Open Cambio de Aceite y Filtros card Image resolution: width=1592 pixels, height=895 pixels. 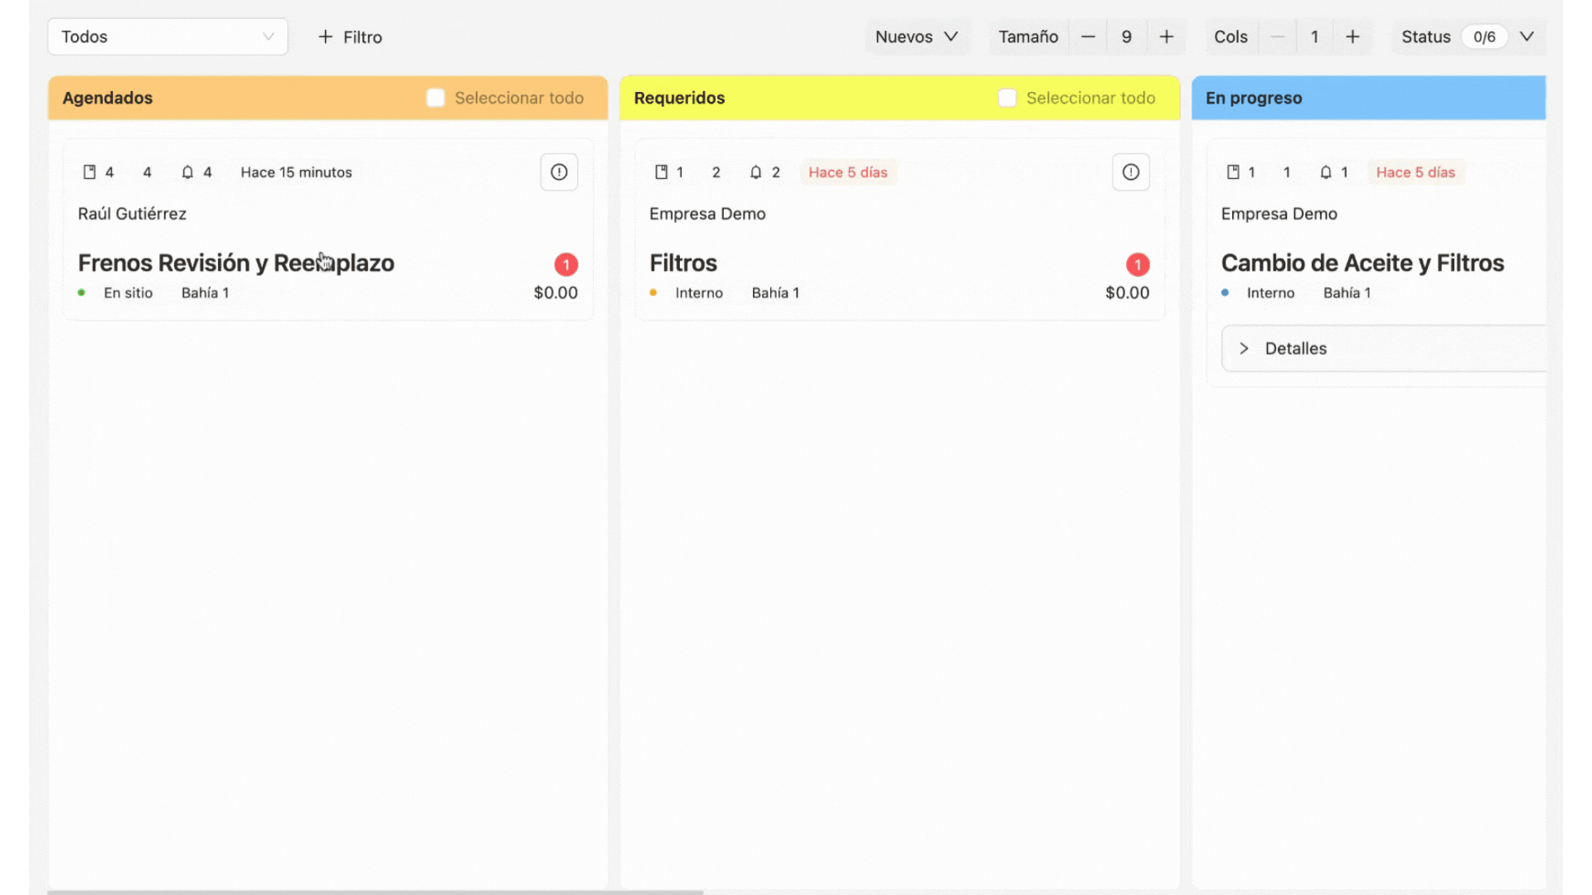(1361, 263)
